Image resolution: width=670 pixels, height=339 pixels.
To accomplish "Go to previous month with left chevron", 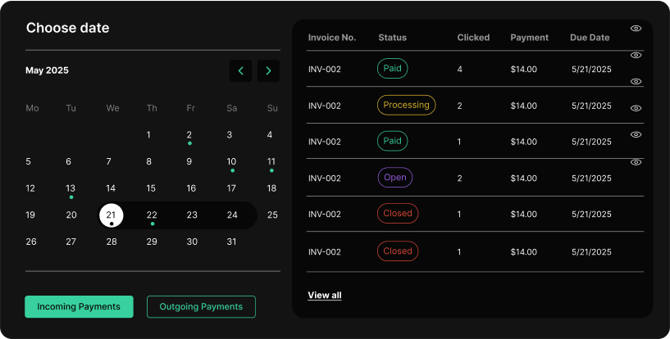I will click(x=240, y=71).
